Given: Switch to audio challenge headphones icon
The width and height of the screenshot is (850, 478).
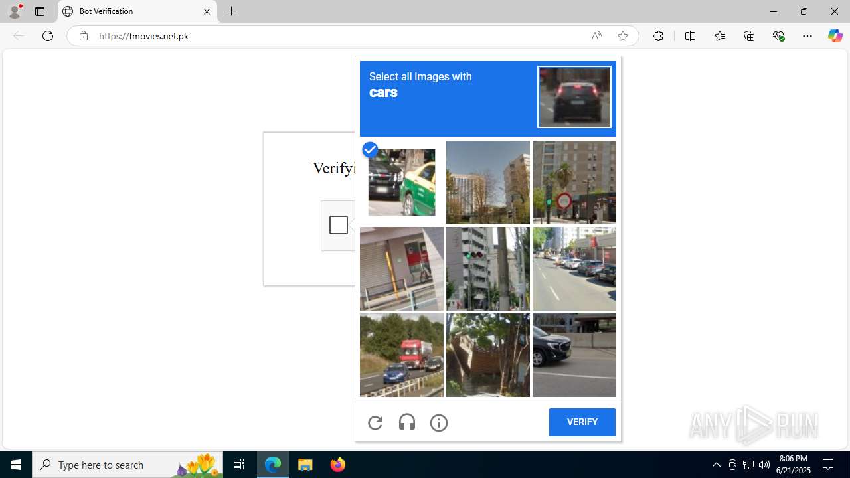Looking at the screenshot, I should click(407, 423).
